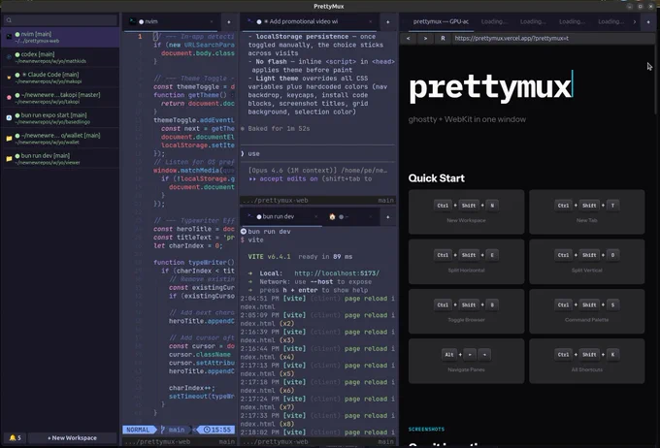The height and width of the screenshot is (448, 660).
Task: Add a new tab in Claude pane
Action: 387,22
